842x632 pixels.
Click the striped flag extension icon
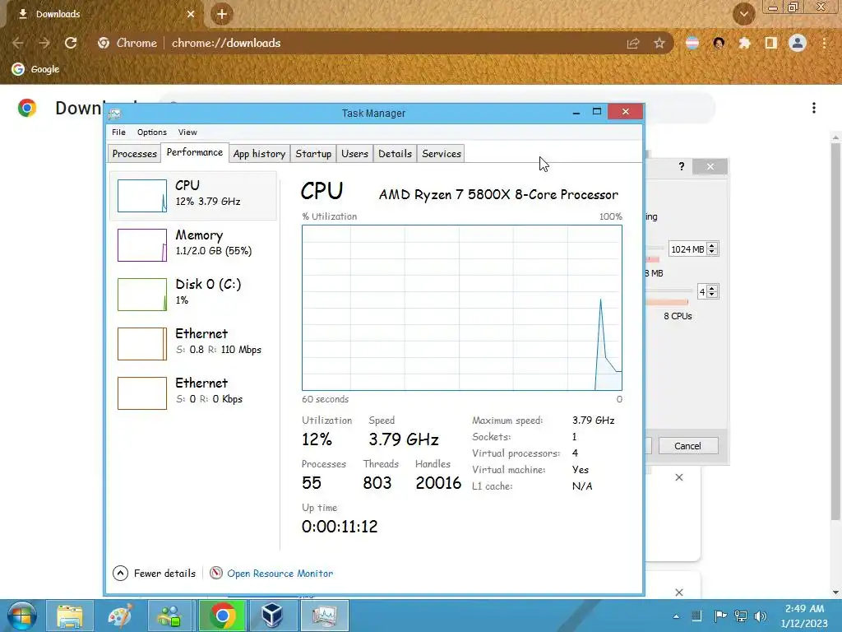(692, 43)
